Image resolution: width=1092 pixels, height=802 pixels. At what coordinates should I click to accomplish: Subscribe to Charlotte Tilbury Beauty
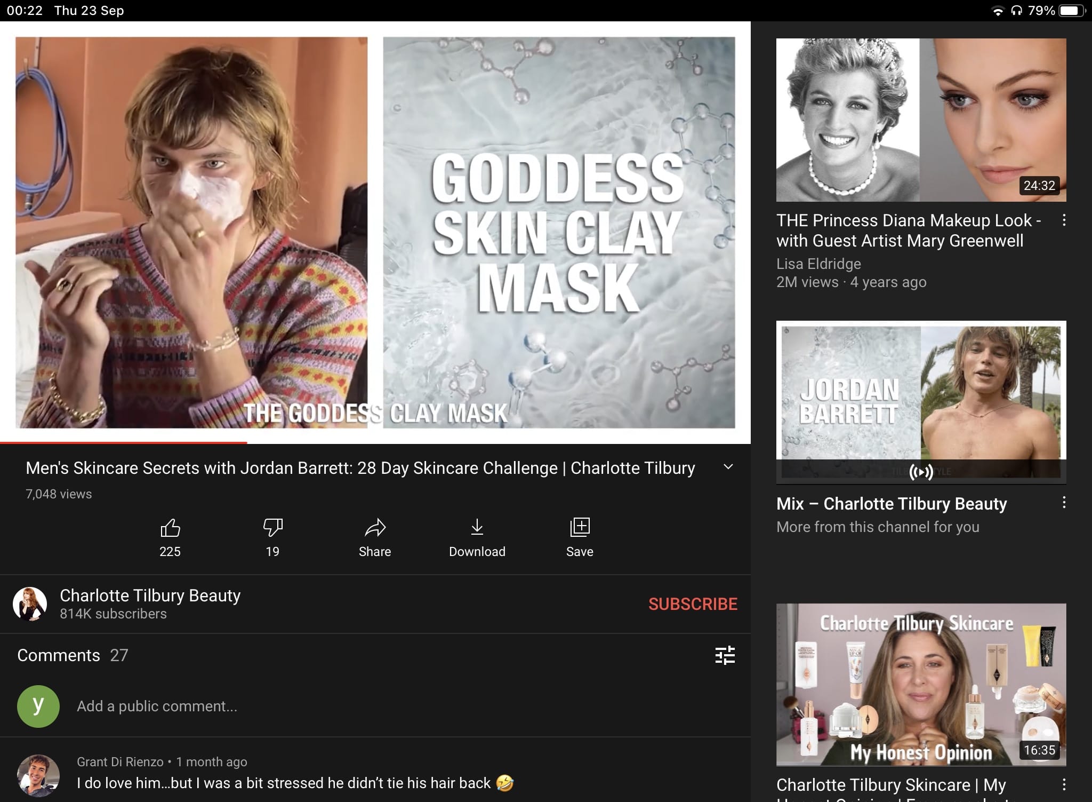[693, 604]
